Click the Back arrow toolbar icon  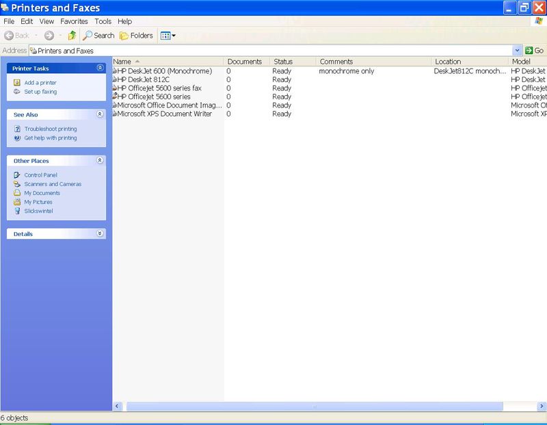(x=9, y=36)
